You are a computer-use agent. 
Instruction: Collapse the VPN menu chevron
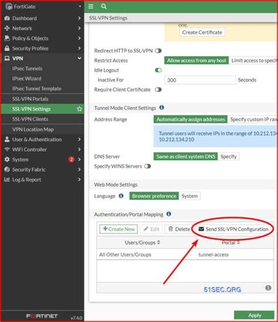[80, 58]
